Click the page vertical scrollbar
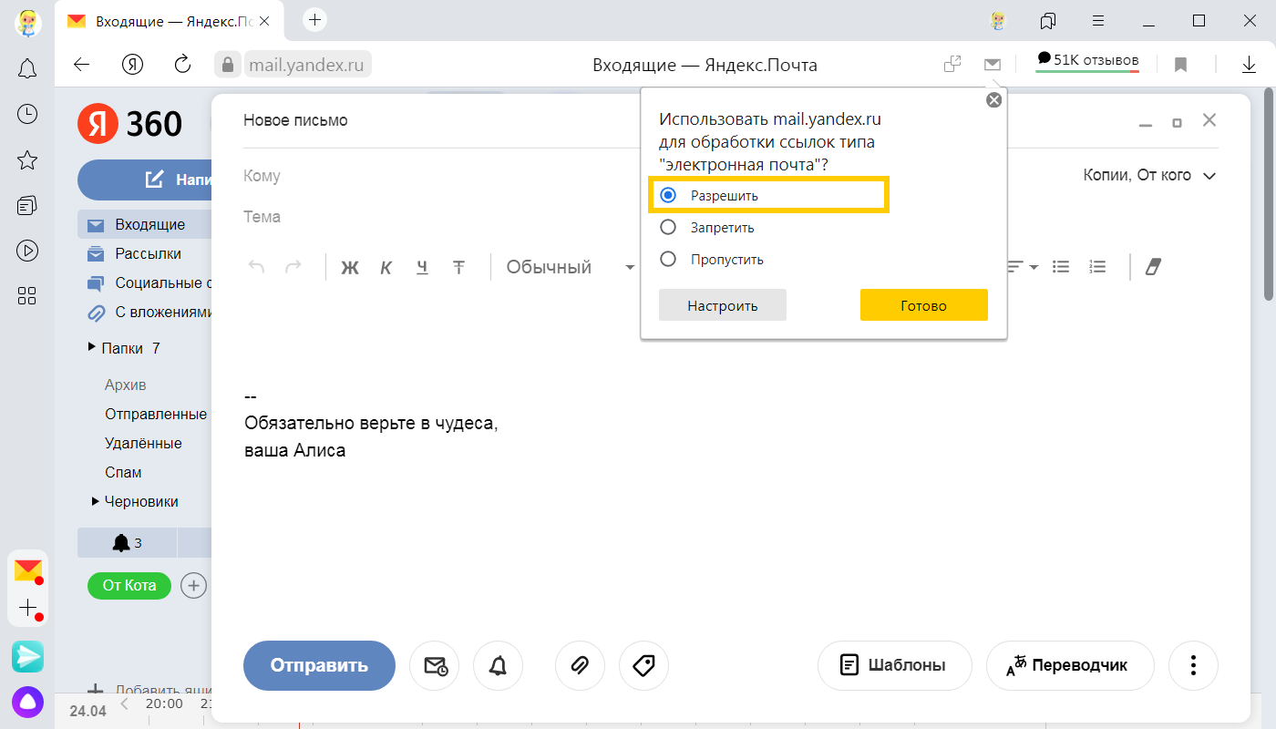This screenshot has width=1276, height=729. [x=1268, y=193]
